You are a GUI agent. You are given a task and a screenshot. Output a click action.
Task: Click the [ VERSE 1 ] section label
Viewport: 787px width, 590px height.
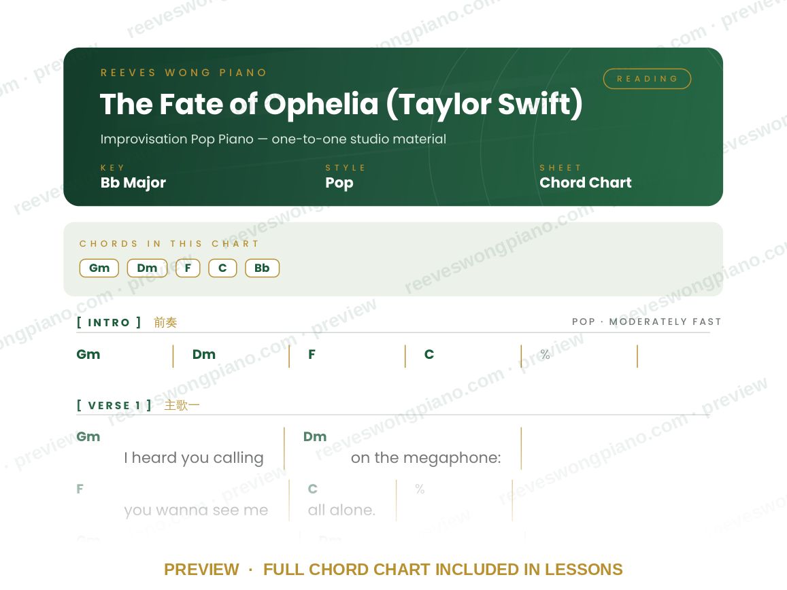pyautogui.click(x=114, y=405)
